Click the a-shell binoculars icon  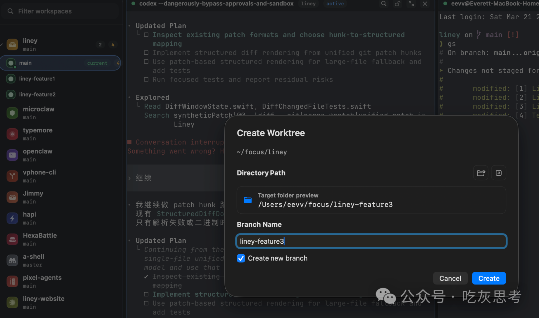pos(12,260)
